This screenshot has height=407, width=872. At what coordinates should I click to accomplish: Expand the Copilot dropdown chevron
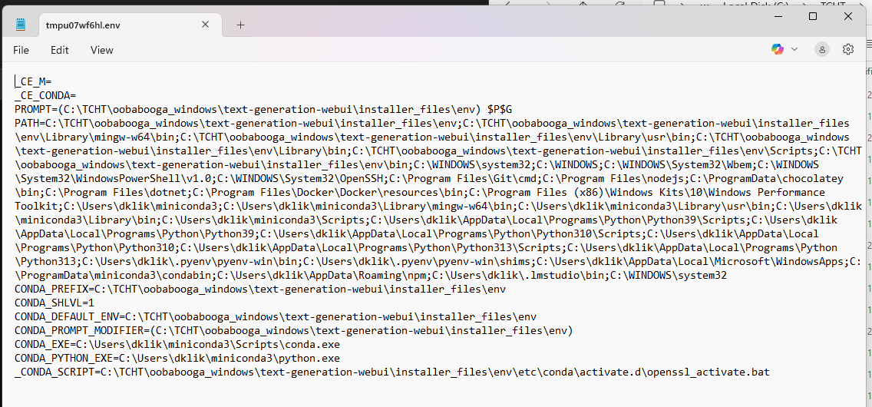[794, 49]
